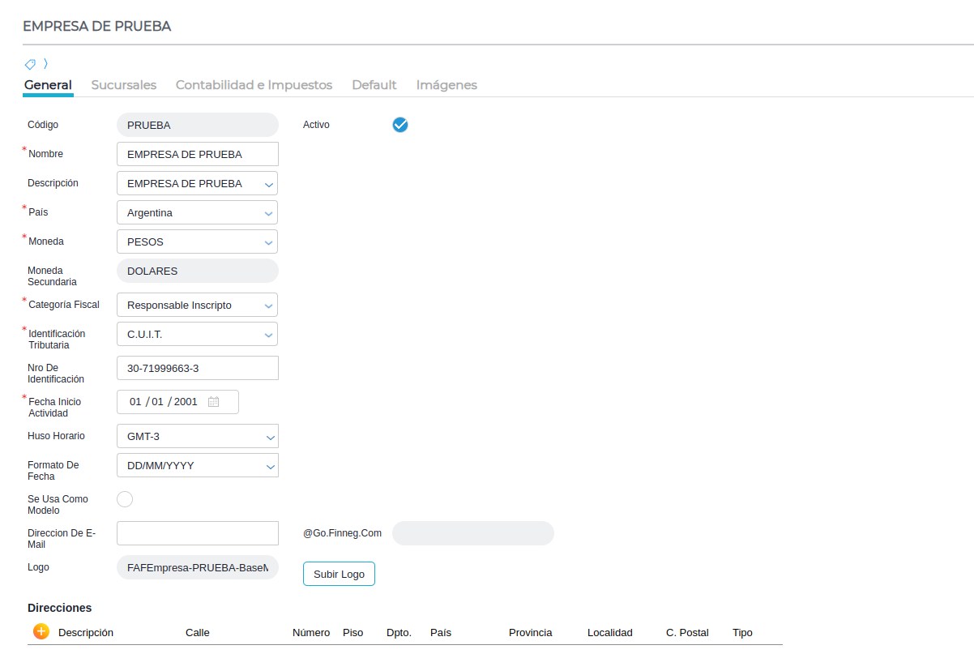The height and width of the screenshot is (671, 974).
Task: Expand the Descripción combo box
Action: [x=268, y=184]
